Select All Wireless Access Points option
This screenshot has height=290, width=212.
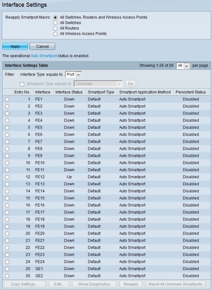pyautogui.click(x=55, y=34)
